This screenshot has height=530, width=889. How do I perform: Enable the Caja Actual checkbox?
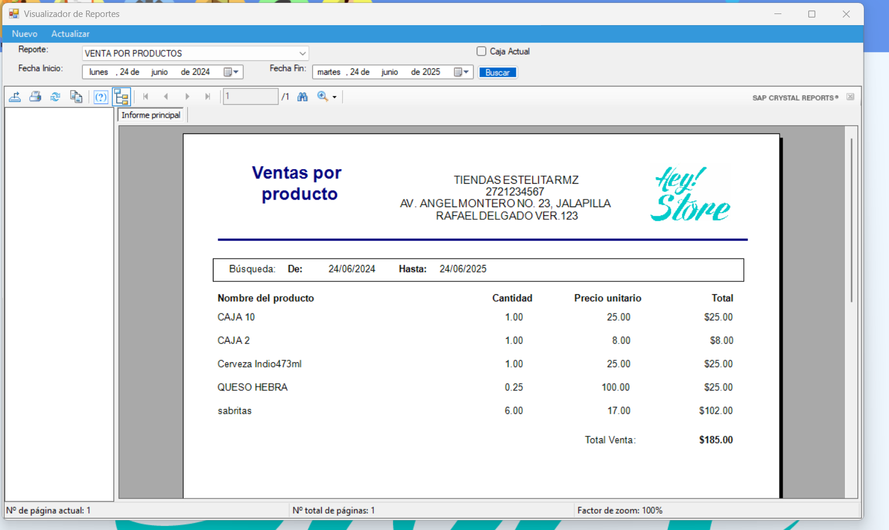[481, 51]
